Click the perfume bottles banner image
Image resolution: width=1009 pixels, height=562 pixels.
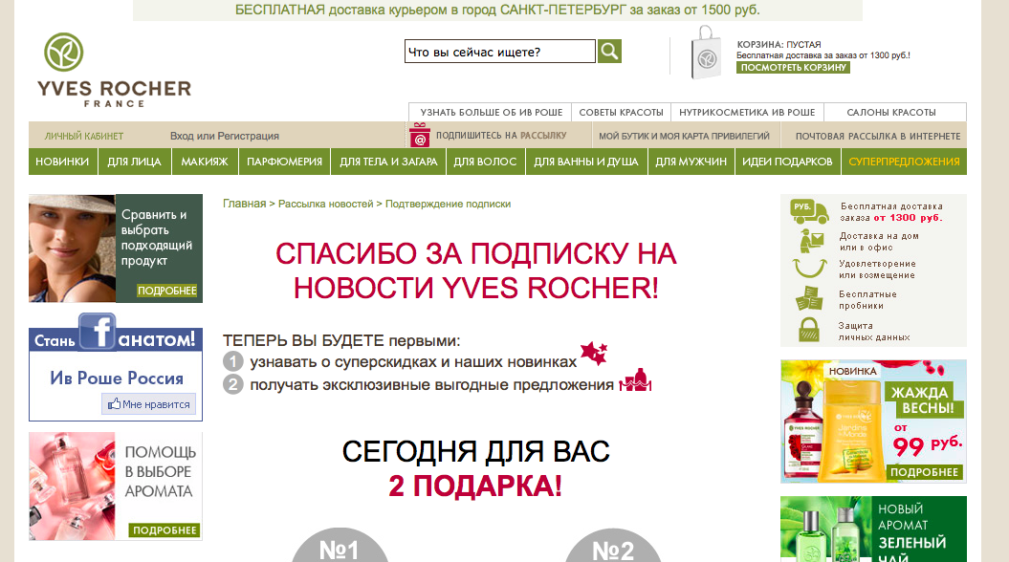pos(72,486)
